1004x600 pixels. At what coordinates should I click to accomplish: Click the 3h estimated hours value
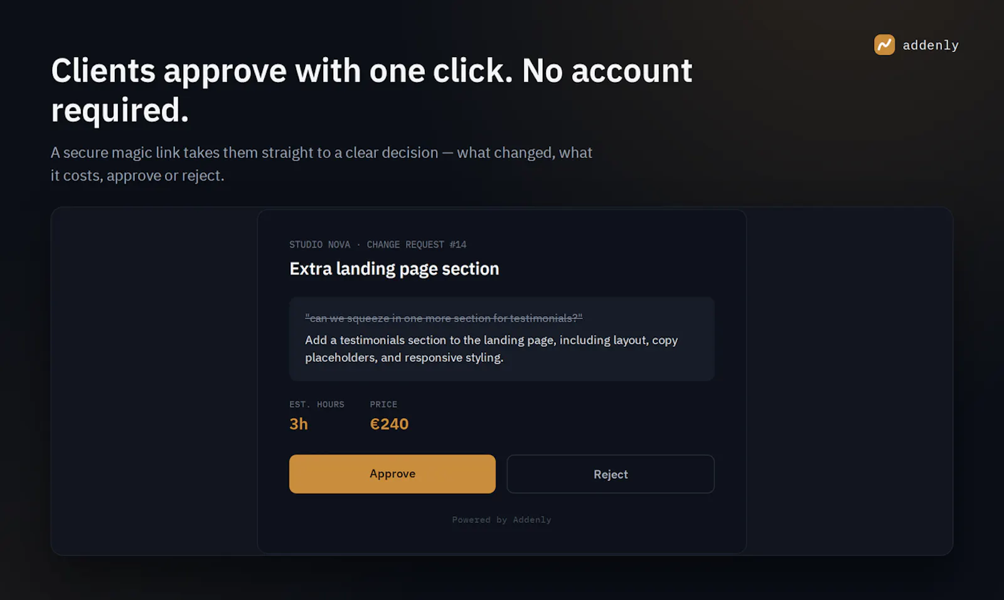click(299, 424)
